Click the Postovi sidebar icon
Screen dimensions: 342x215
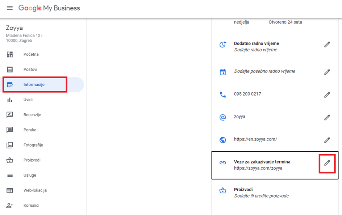(9, 69)
